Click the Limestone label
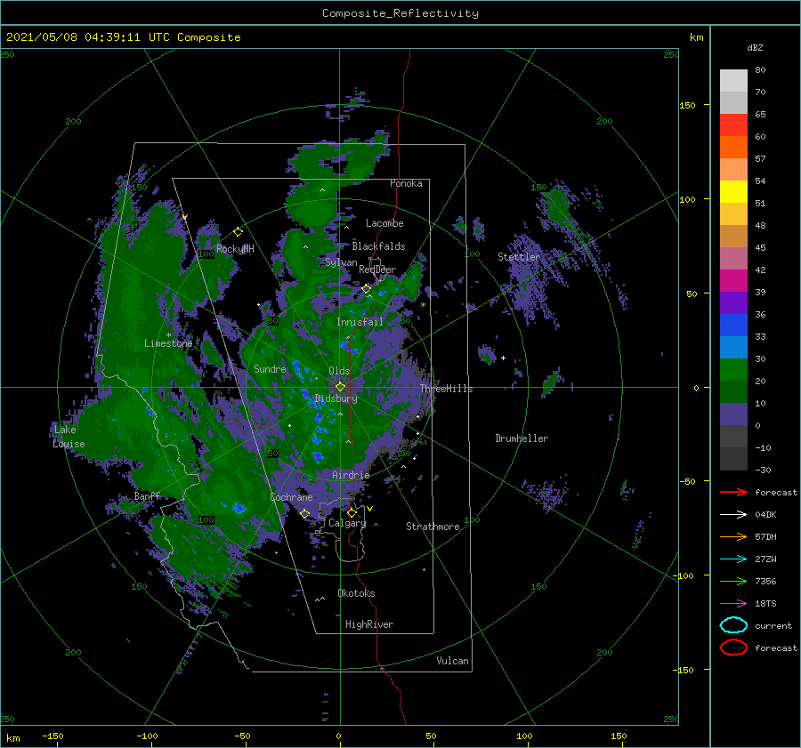This screenshot has height=748, width=801. (168, 343)
